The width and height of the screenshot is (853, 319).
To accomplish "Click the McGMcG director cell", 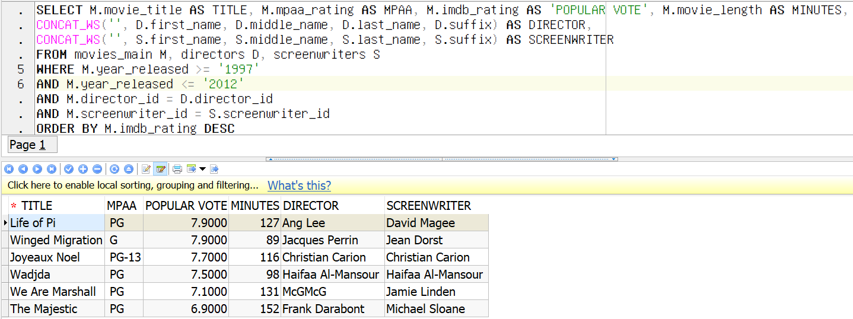I will [332, 292].
